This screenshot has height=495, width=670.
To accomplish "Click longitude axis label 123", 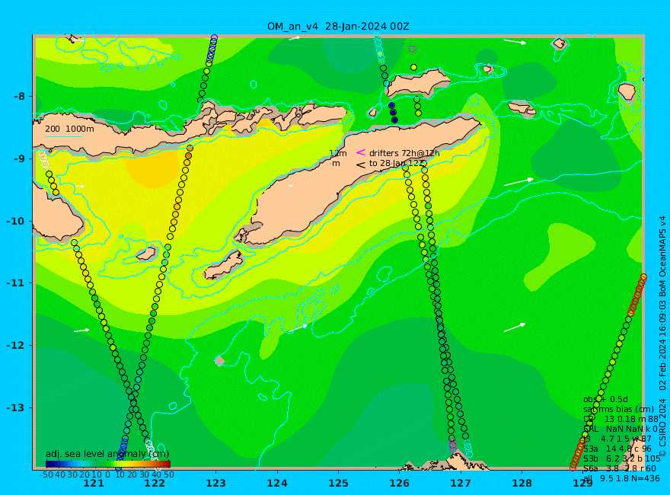I will [x=215, y=484].
